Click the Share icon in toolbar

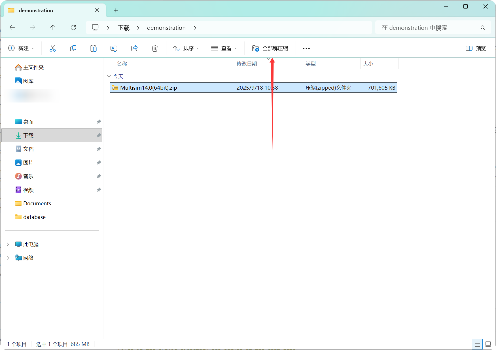pyautogui.click(x=134, y=48)
